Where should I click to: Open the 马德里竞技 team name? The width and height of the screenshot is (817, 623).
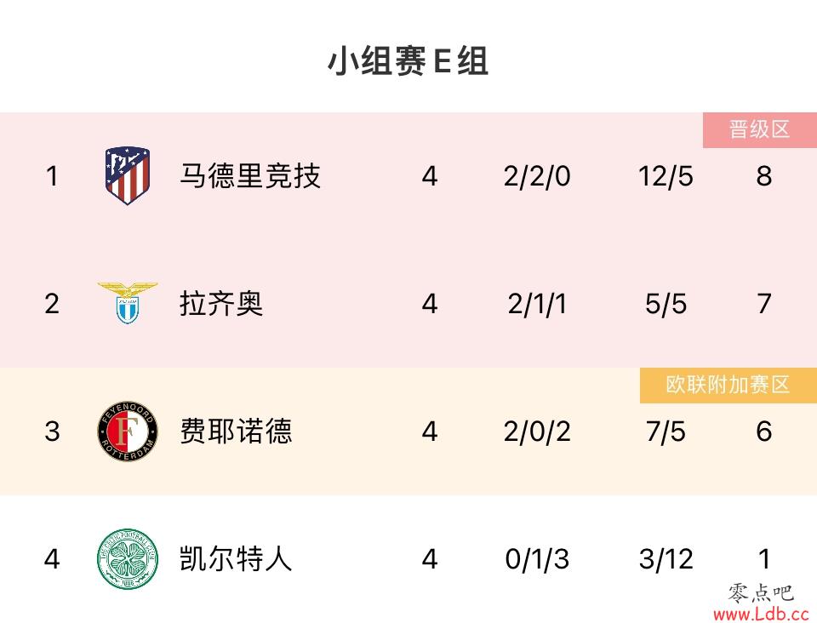point(250,175)
